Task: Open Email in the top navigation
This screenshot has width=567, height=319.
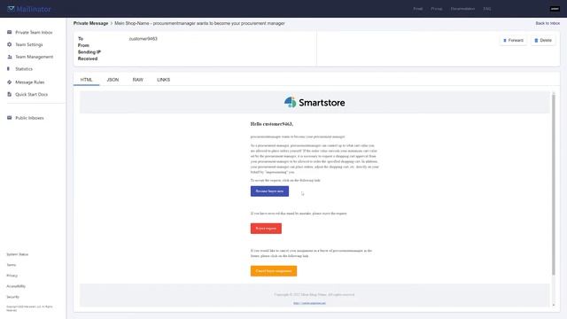Action: [x=417, y=9]
